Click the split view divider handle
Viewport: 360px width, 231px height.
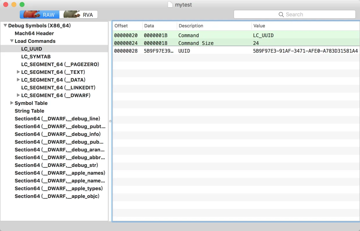point(110,121)
